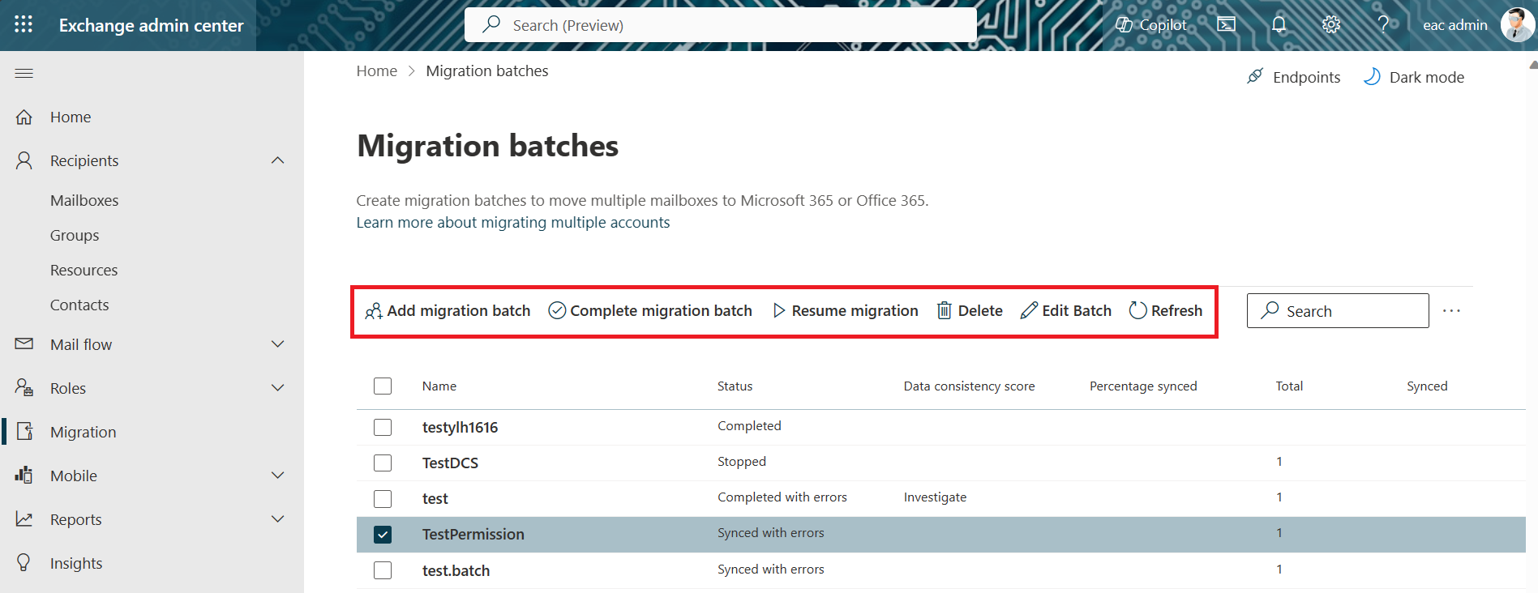Click the Synced column header

[x=1427, y=386]
